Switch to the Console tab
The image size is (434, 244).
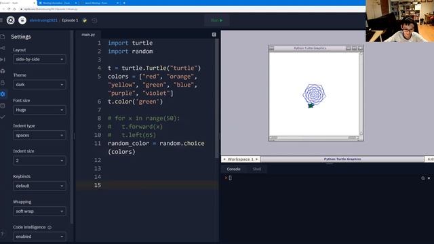click(x=233, y=169)
